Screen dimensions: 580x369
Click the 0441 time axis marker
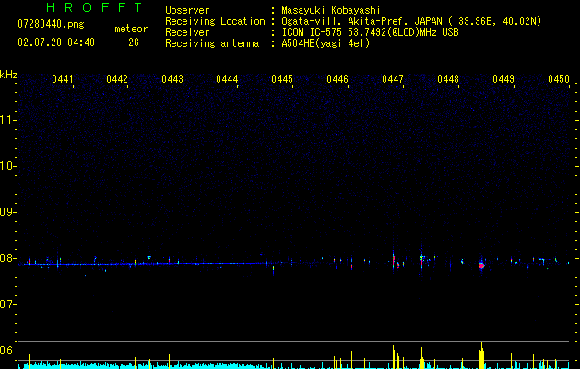(x=62, y=78)
